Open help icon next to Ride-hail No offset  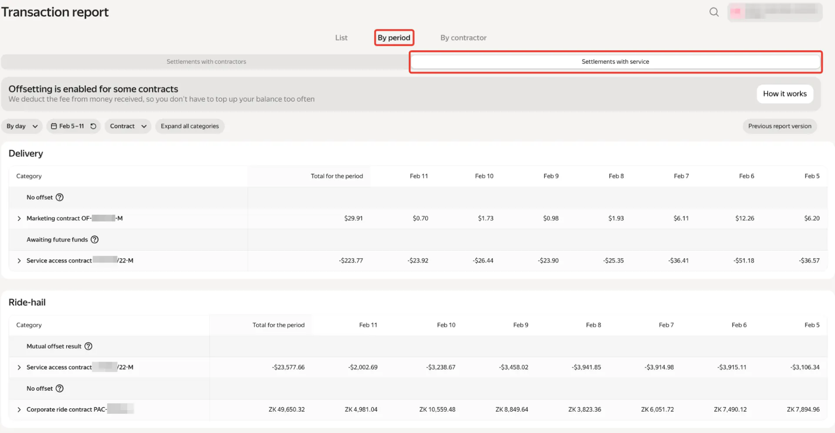[60, 389]
